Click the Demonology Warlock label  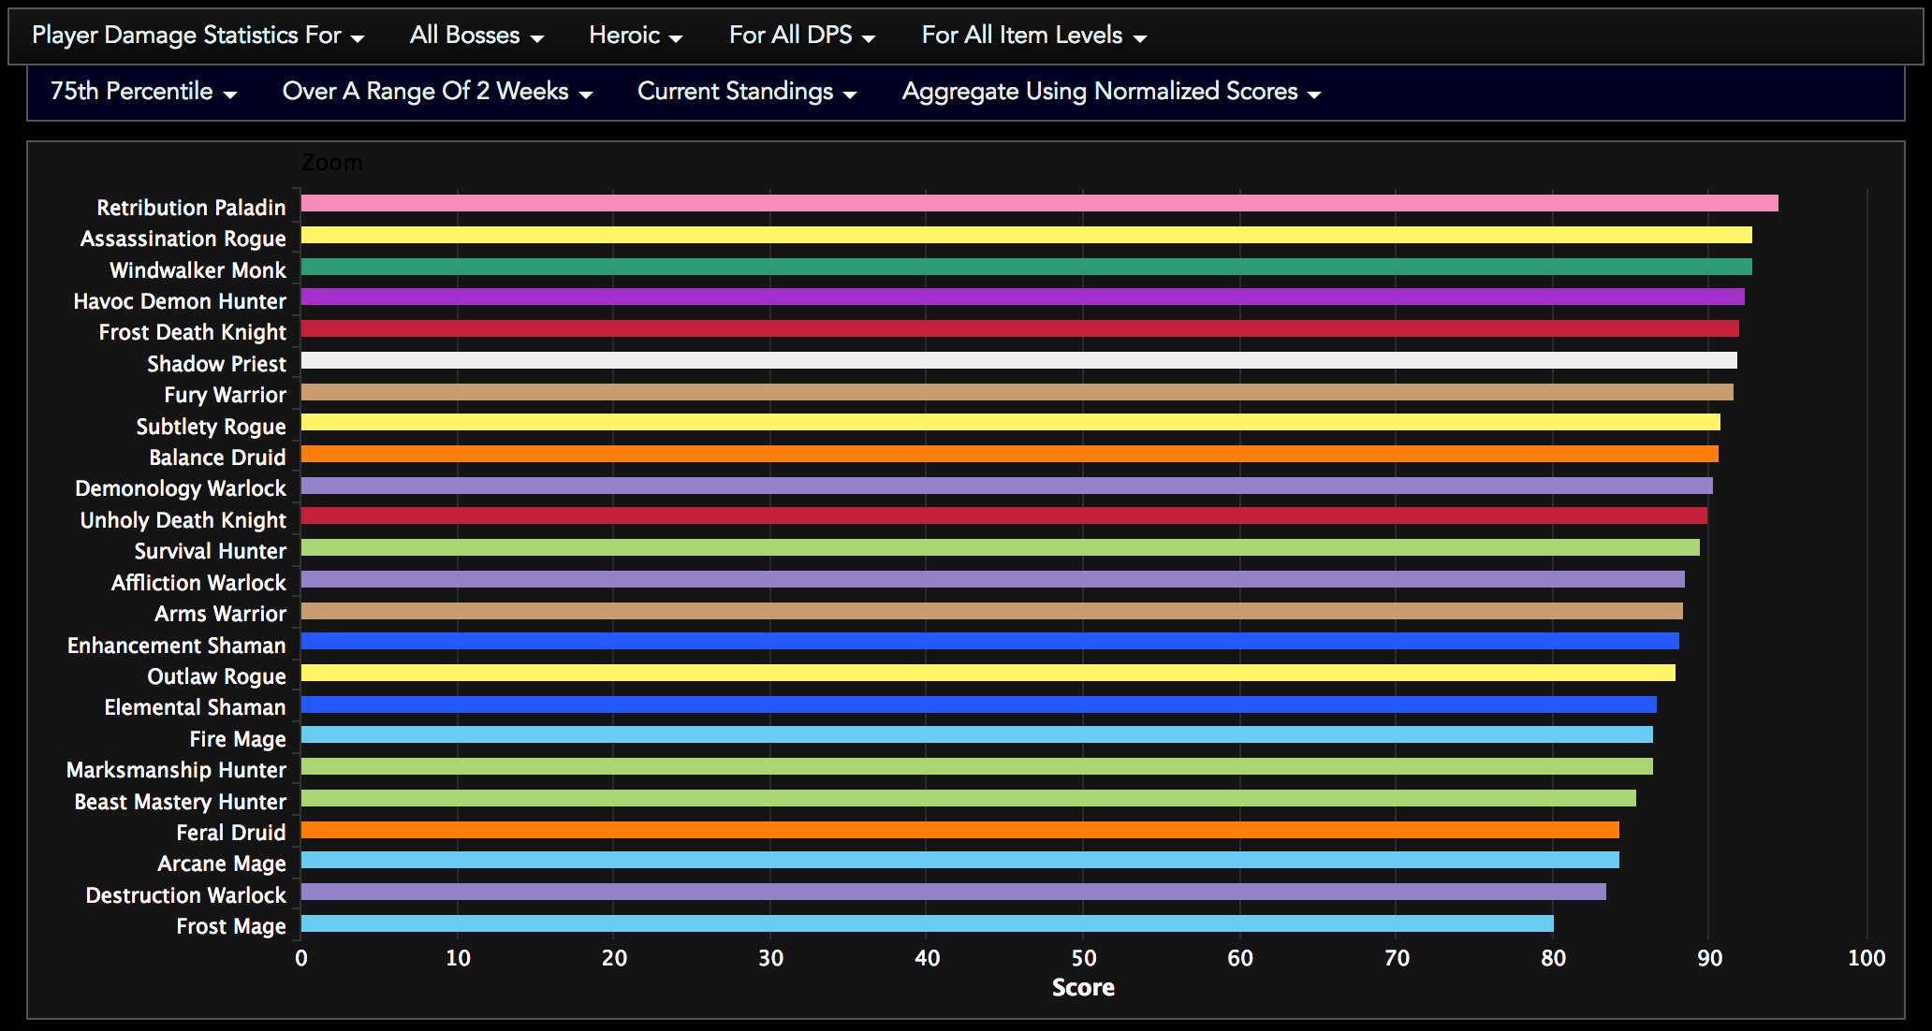coord(181,488)
